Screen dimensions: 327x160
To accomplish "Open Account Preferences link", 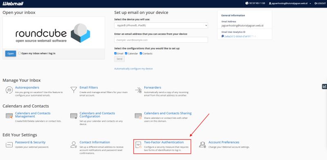I will coord(224,142).
